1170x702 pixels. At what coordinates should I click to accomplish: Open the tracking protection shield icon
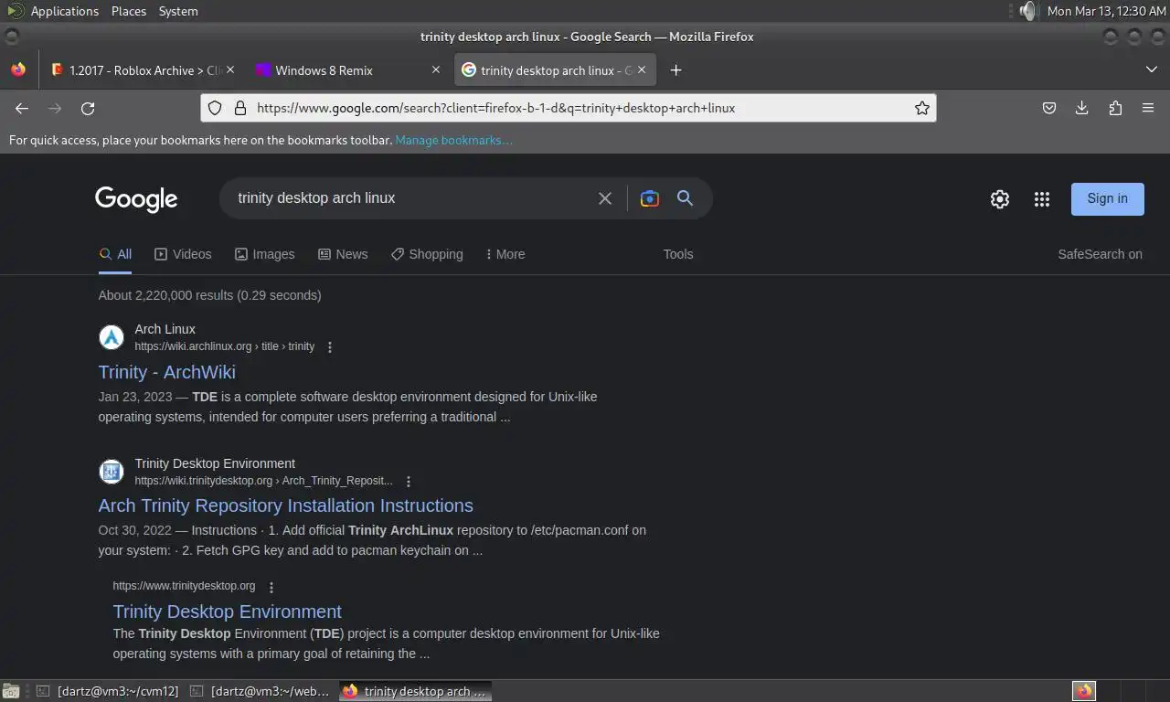(215, 108)
